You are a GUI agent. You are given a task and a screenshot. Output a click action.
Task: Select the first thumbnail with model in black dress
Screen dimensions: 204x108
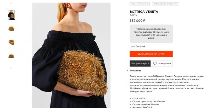point(11,15)
